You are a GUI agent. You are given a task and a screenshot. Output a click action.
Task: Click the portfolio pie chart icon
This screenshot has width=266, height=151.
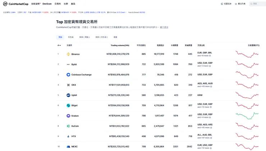pyautogui.click(x=222, y=4)
